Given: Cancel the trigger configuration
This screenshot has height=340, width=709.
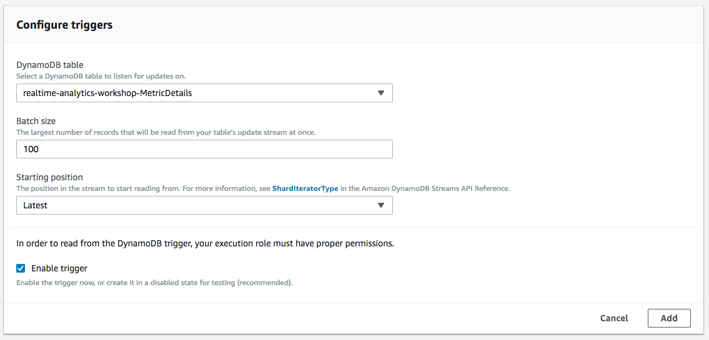Looking at the screenshot, I should click(614, 318).
